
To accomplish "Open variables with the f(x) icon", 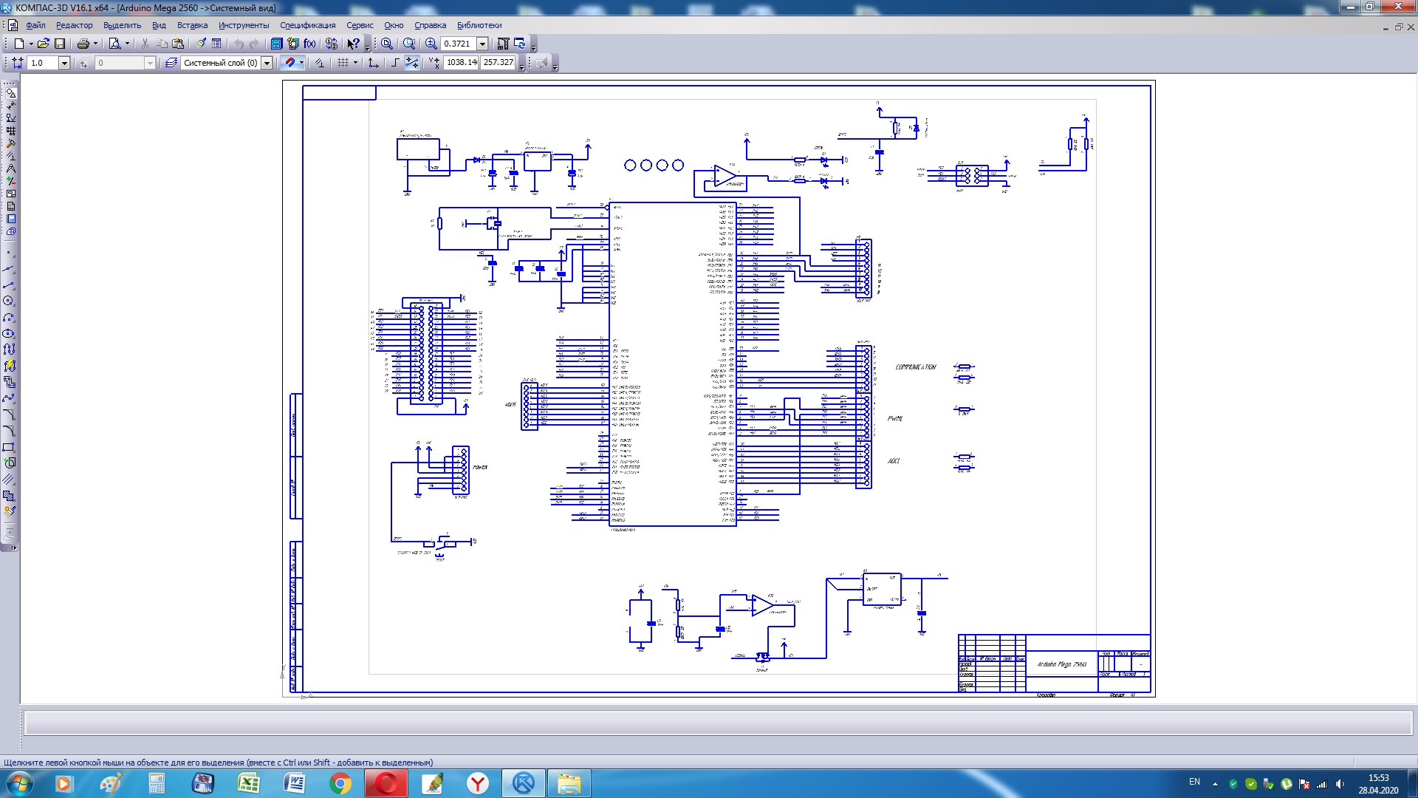I will (309, 44).
